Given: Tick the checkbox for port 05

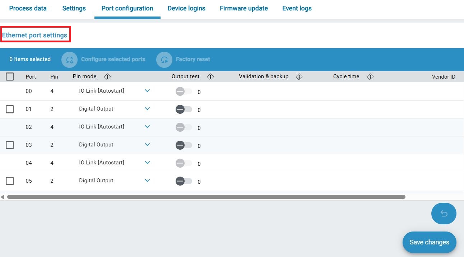Looking at the screenshot, I should click(10, 181).
